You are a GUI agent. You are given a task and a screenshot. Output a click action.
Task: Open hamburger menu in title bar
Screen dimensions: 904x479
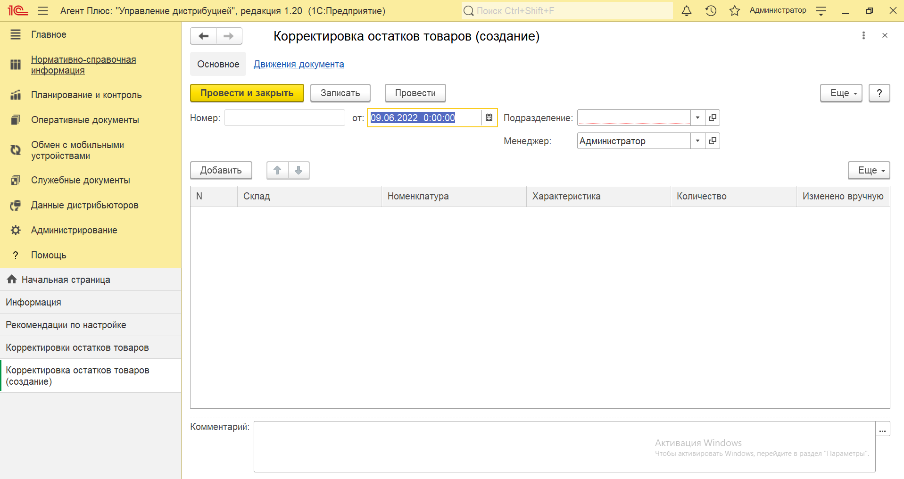point(43,11)
